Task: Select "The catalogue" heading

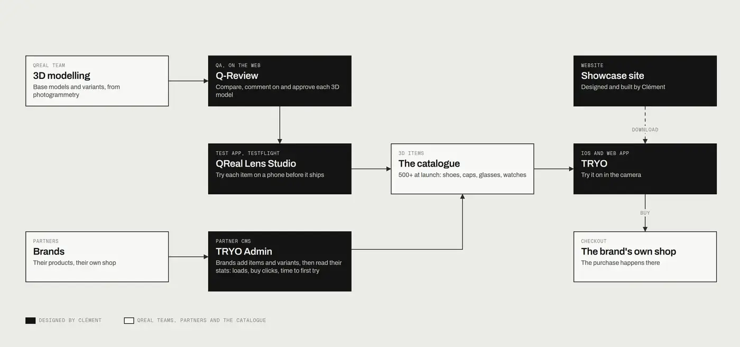Action: tap(429, 163)
